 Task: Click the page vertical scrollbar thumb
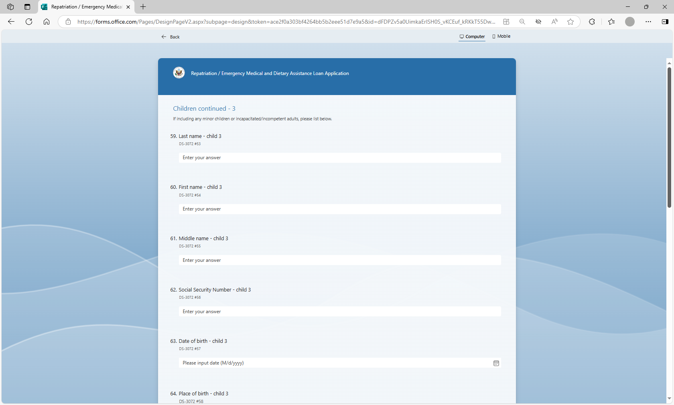pos(669,136)
